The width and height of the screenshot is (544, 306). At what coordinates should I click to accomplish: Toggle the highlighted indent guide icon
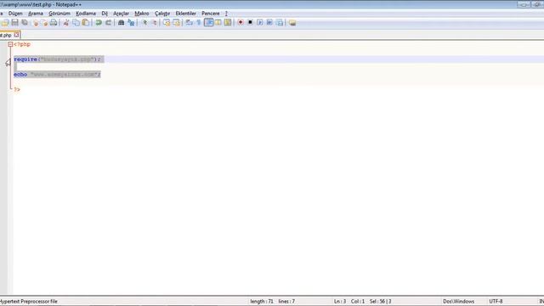(208, 23)
